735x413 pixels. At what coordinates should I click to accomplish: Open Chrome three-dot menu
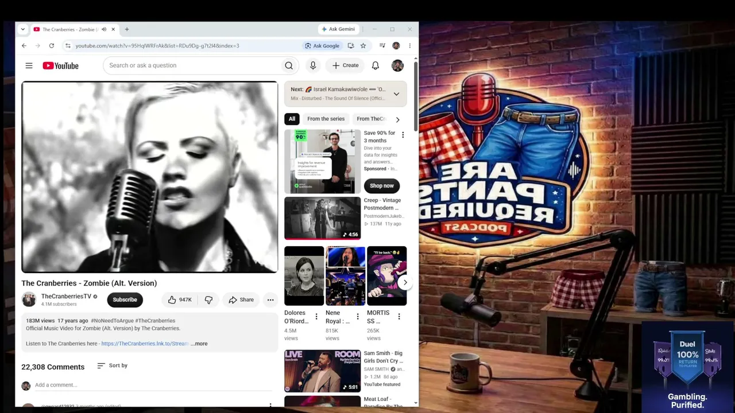click(409, 46)
